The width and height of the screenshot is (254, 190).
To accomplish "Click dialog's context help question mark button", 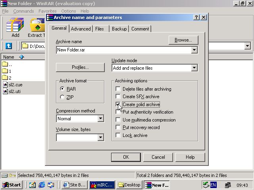I will click(196, 17).
